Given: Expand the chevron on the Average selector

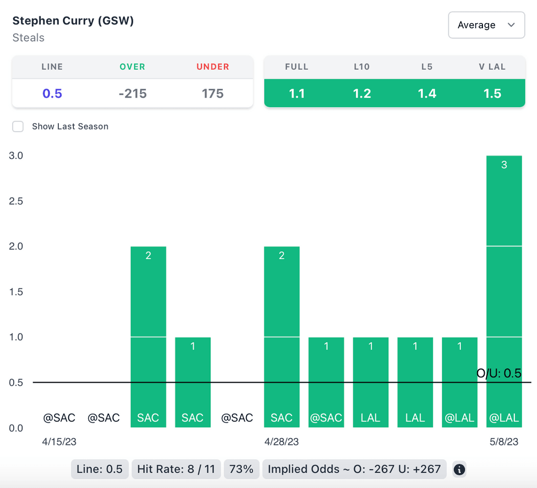Looking at the screenshot, I should (x=512, y=25).
